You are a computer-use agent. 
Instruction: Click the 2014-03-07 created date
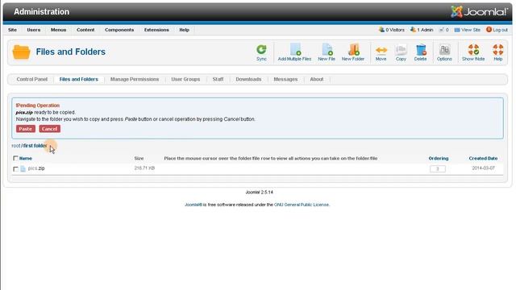483,168
